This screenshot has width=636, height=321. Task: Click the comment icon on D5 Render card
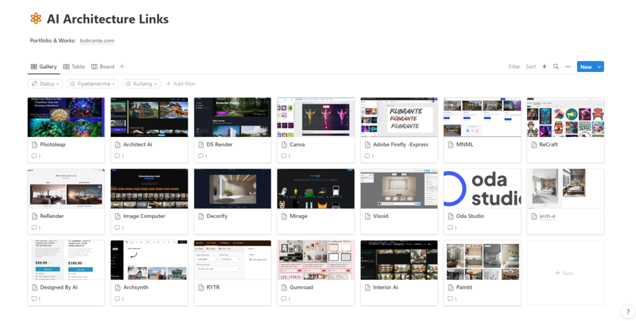[201, 156]
